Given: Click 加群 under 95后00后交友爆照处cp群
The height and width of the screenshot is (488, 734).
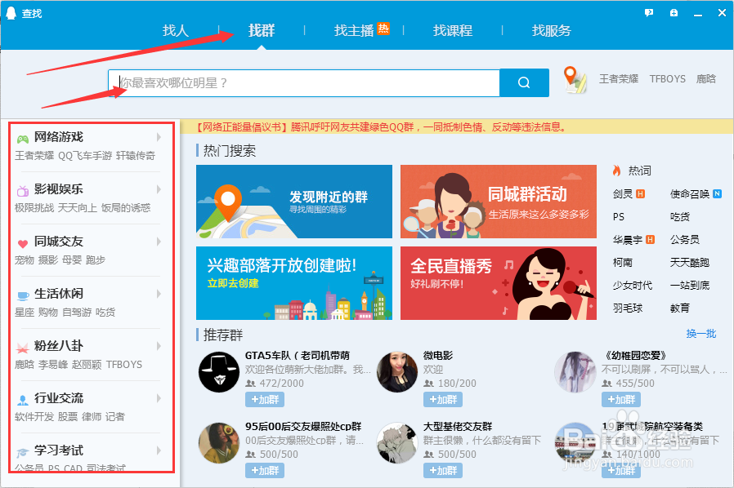Looking at the screenshot, I should (x=265, y=470).
